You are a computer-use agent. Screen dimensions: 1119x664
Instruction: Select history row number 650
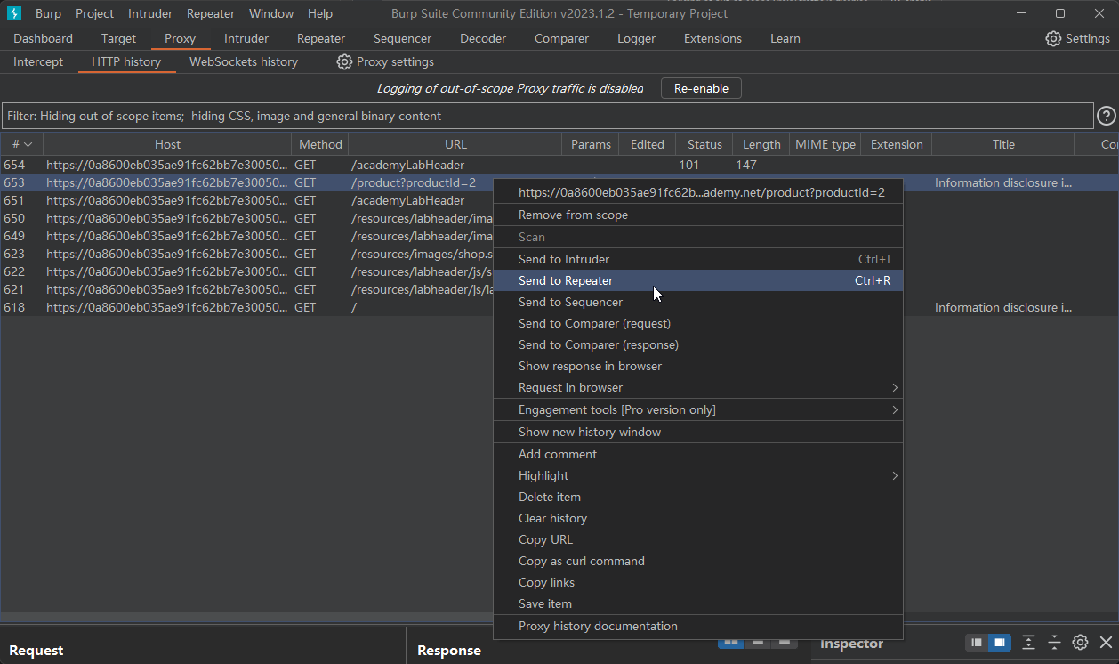(x=246, y=218)
